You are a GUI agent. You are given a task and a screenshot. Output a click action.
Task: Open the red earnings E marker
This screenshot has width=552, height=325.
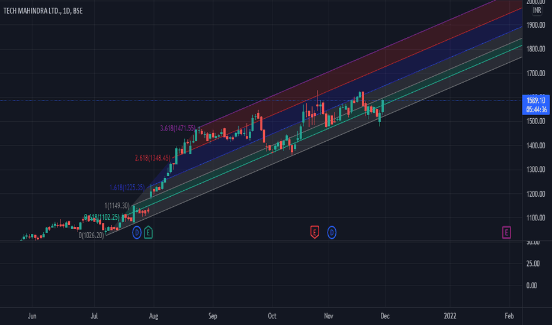(314, 232)
